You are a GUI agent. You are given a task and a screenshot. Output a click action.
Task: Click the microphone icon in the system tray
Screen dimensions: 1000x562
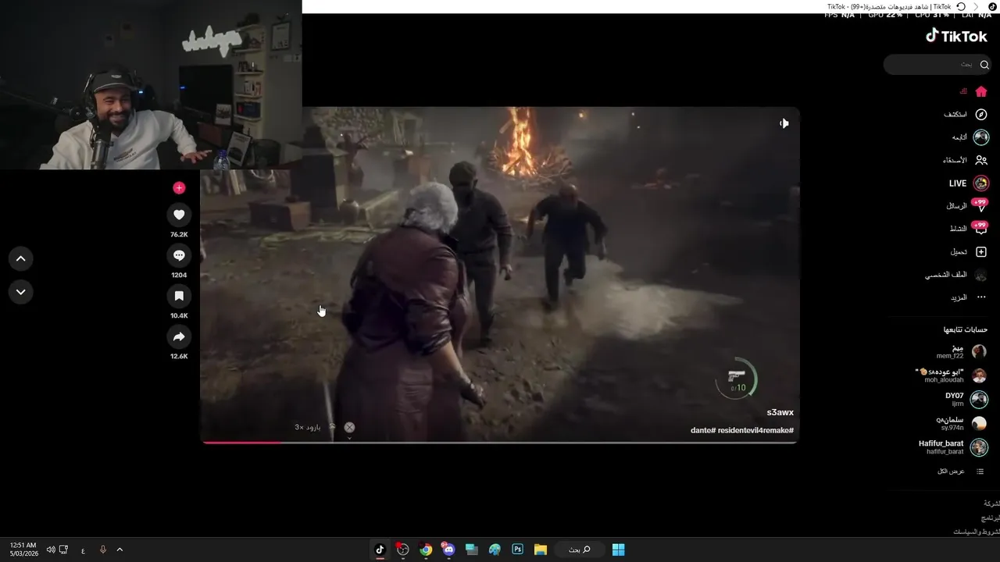pyautogui.click(x=102, y=550)
